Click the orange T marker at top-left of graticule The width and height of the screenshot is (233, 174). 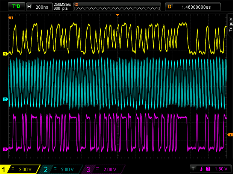pyautogui.click(x=11, y=18)
